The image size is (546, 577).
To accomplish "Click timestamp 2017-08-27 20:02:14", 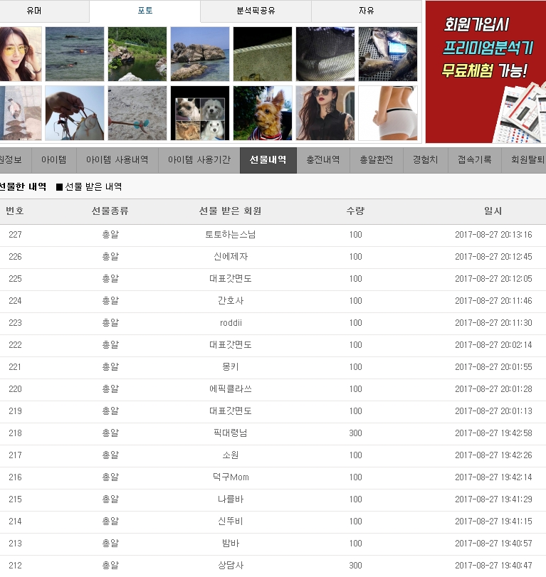I will coord(493,345).
